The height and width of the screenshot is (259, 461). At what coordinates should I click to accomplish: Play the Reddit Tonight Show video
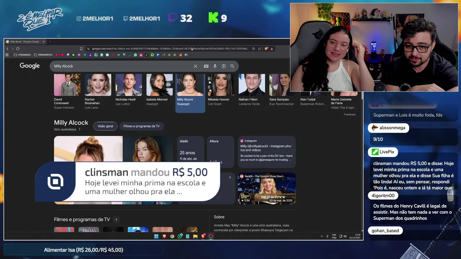coord(267,188)
